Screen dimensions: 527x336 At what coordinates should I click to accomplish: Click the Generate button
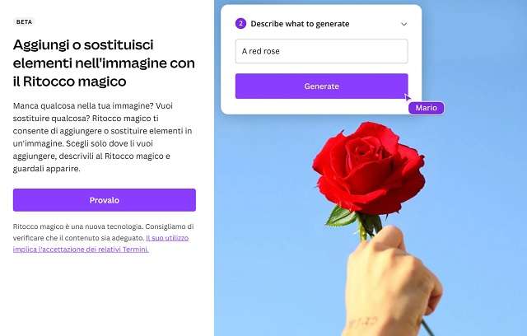[x=322, y=86]
